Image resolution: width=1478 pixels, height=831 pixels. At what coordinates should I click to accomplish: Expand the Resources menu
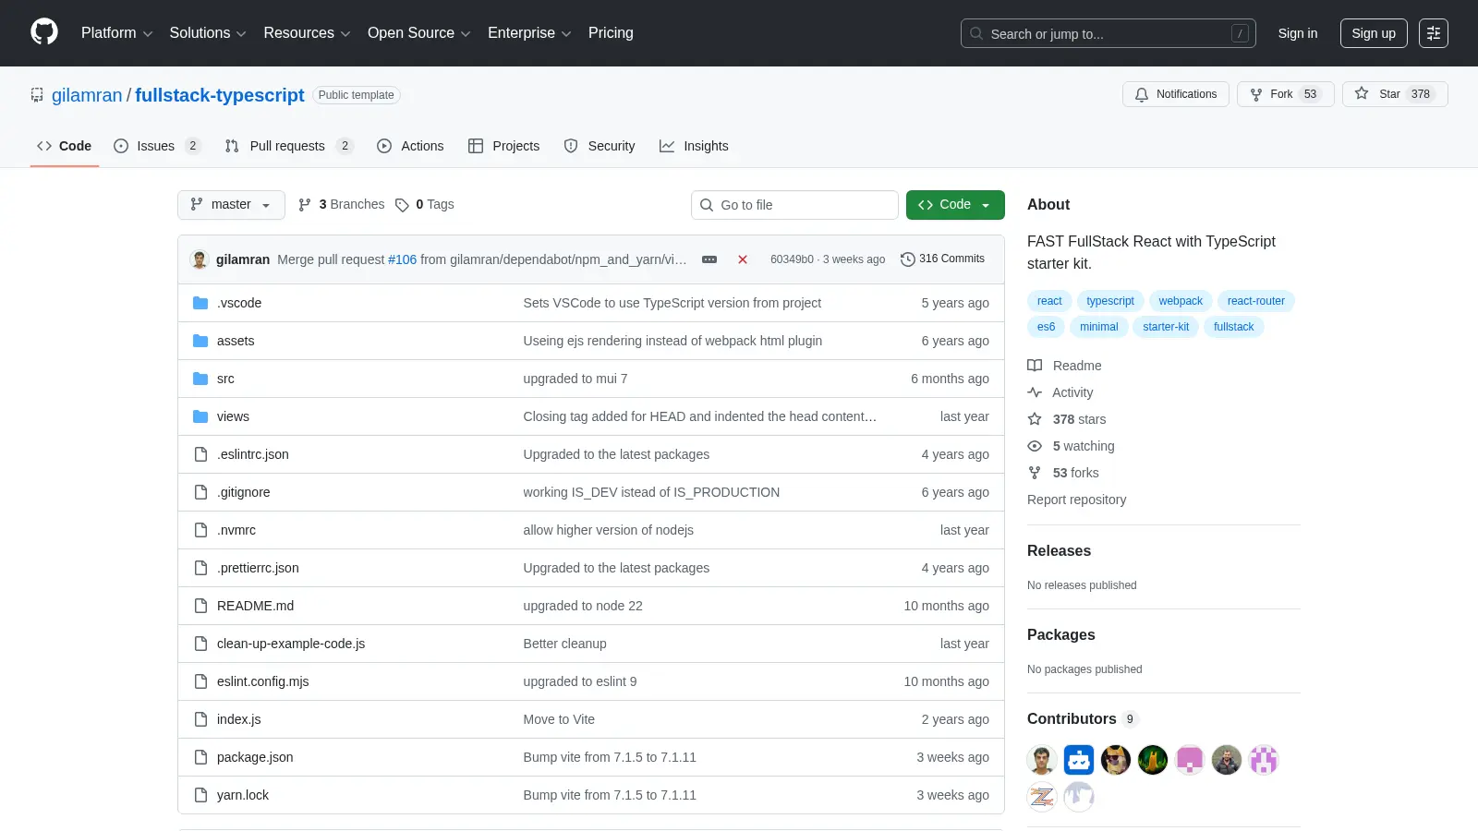(307, 33)
